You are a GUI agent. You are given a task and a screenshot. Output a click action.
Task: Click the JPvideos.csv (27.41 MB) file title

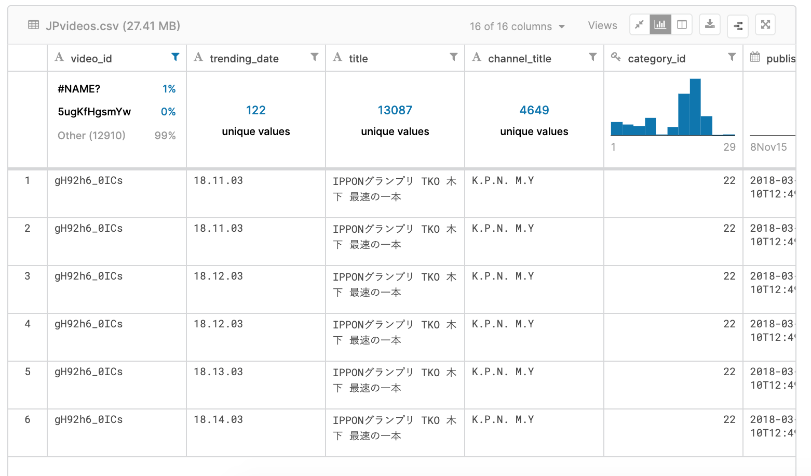(x=113, y=26)
